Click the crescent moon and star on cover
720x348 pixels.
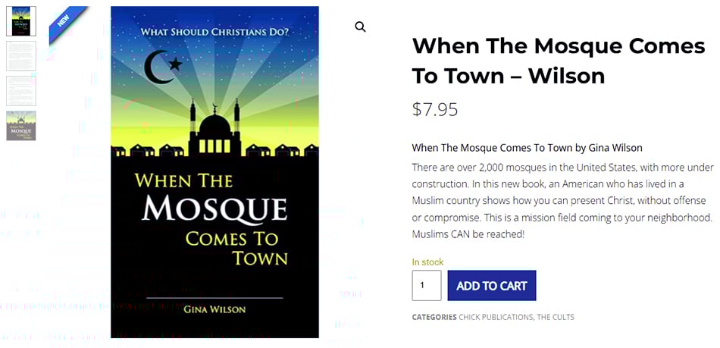pos(162,67)
